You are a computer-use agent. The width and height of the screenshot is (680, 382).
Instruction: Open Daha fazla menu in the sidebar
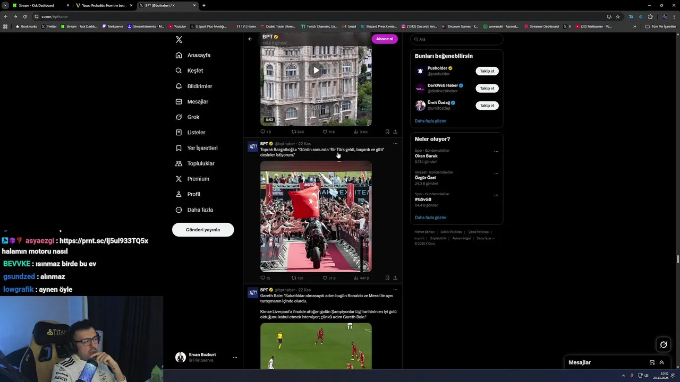[x=194, y=210]
